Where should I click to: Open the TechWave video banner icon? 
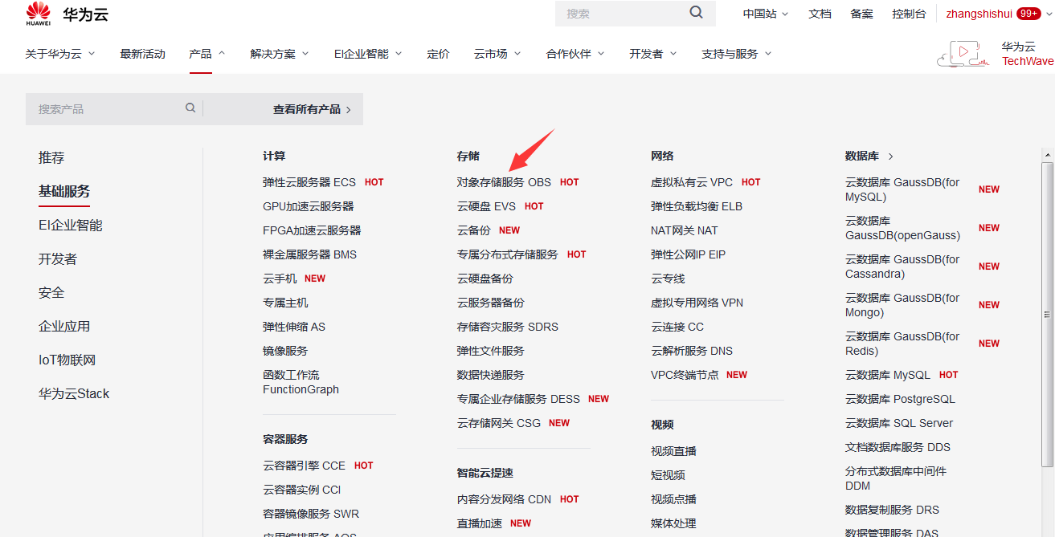[x=963, y=54]
